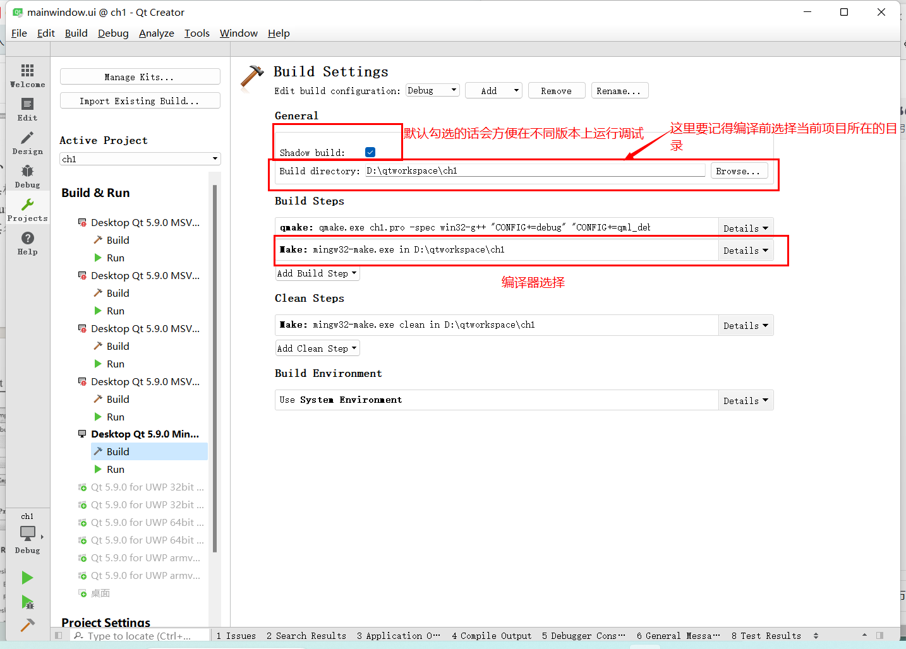Screen dimensions: 906x649
Task: Start debugging with the play-bug icon
Action: tap(27, 602)
